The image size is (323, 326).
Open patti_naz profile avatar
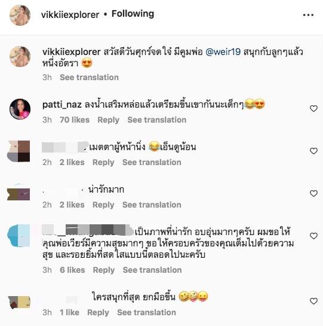click(20, 109)
